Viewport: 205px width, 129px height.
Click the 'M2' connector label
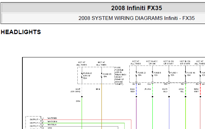(x=139, y=84)
